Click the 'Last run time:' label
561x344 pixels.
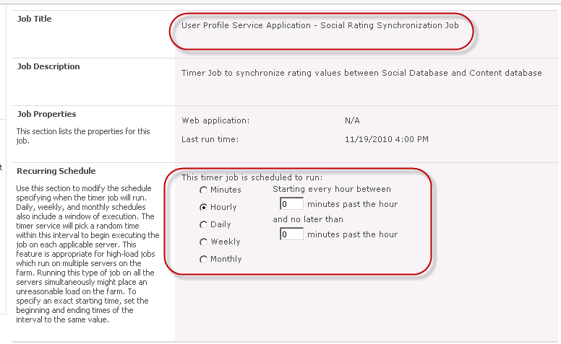[x=210, y=139]
